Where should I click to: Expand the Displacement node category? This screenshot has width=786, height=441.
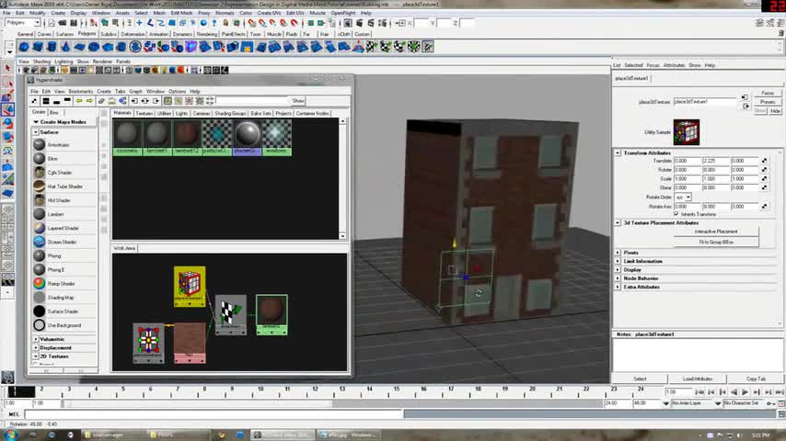tap(36, 348)
